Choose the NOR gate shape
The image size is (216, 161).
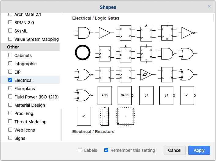pos(84,75)
